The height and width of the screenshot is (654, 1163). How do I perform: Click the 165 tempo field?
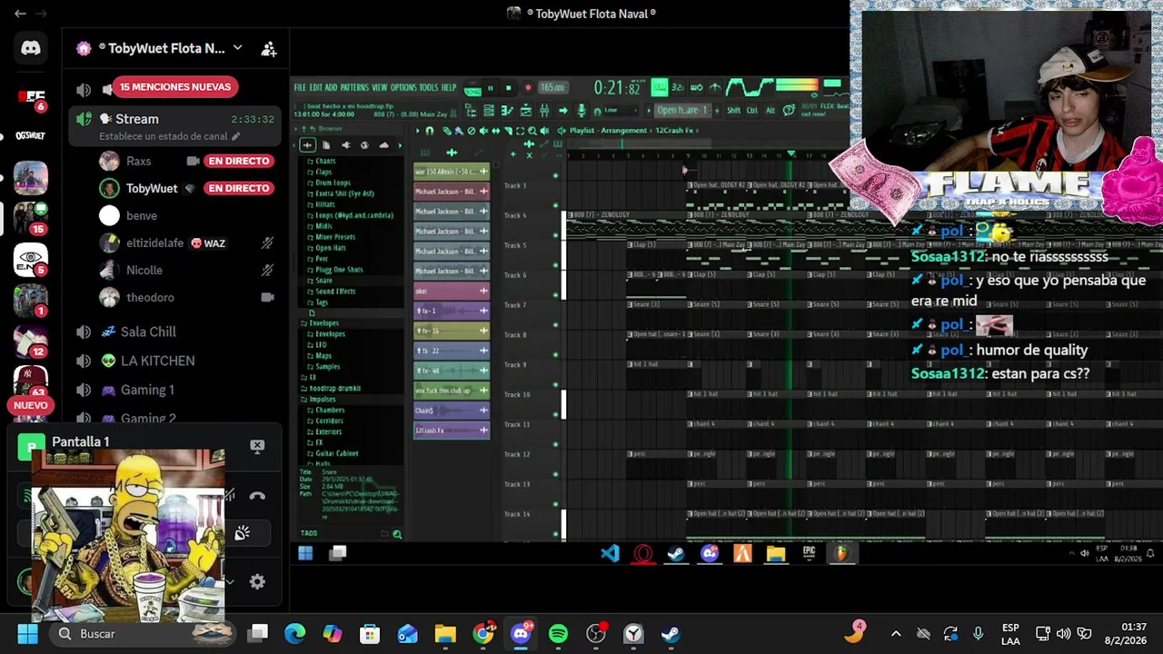pos(553,87)
